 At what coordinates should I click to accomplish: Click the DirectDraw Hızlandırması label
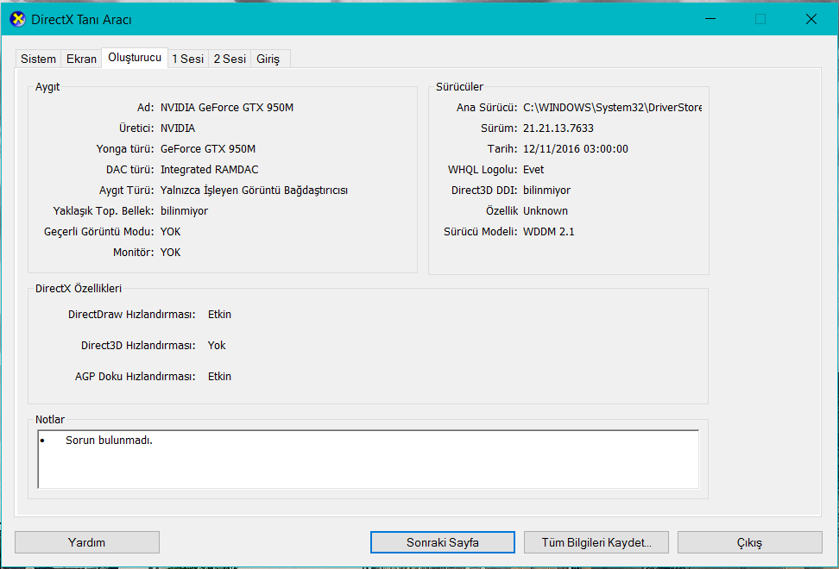pos(131,315)
